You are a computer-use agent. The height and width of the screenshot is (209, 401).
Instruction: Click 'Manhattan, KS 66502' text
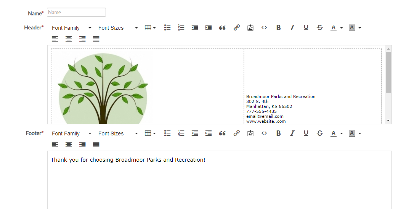click(x=269, y=106)
